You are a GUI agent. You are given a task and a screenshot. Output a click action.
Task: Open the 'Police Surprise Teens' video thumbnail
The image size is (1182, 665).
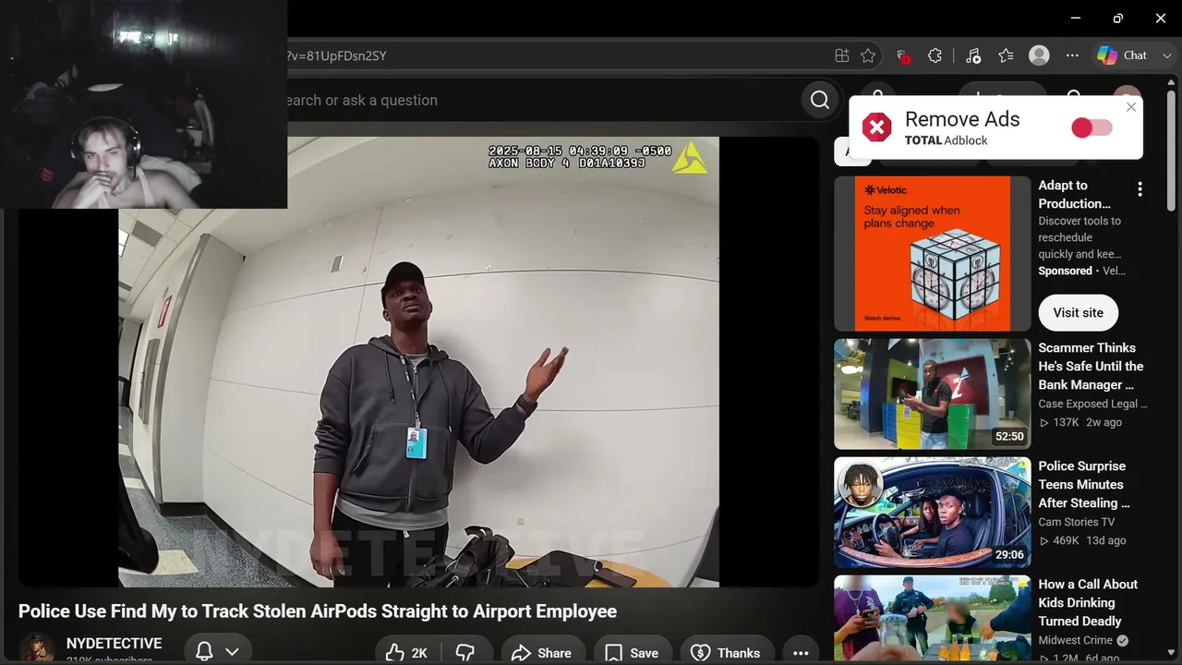click(x=932, y=512)
